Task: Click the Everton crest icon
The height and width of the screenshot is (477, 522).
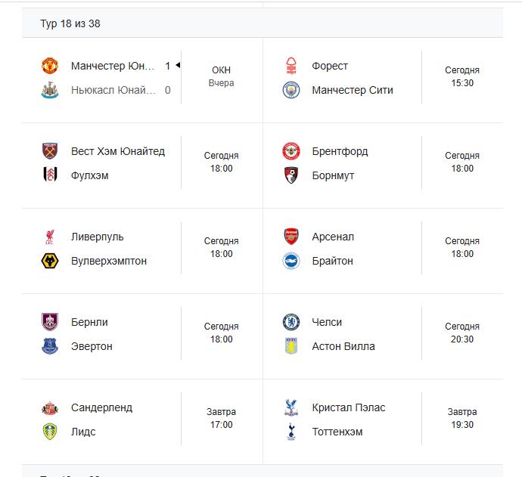Action: [x=50, y=347]
